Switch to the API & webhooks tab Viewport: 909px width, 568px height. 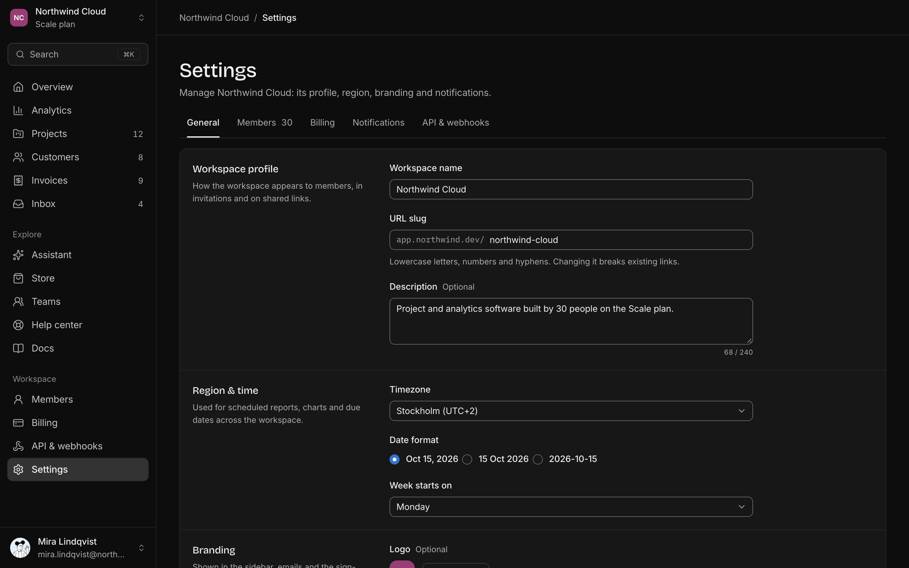(456, 122)
